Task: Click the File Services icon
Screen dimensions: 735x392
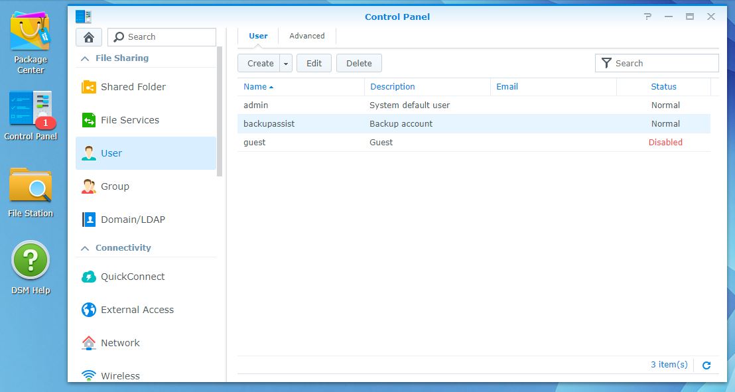Action: coord(89,120)
